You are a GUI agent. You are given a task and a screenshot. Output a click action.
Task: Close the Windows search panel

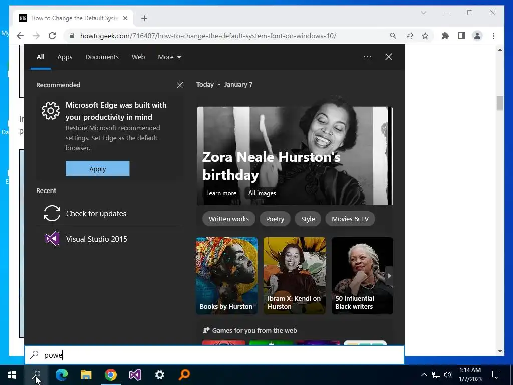pyautogui.click(x=389, y=57)
